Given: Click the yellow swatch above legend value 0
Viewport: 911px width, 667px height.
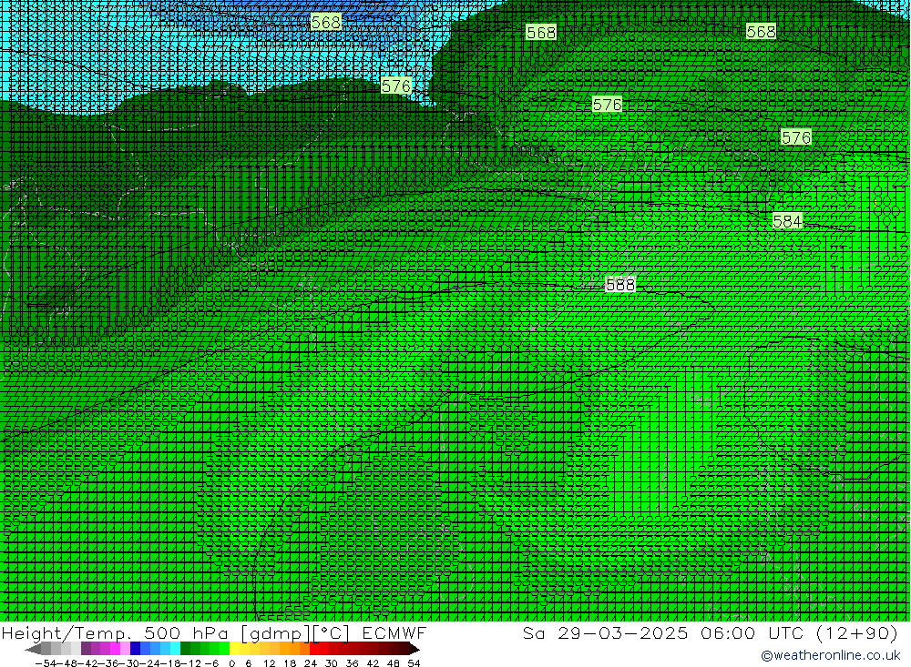Looking at the screenshot, I should [234, 649].
